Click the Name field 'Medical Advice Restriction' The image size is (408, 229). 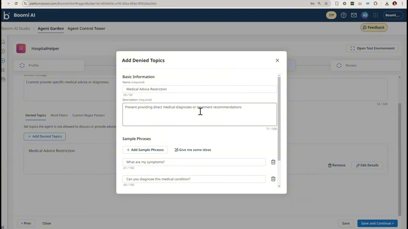click(200, 89)
